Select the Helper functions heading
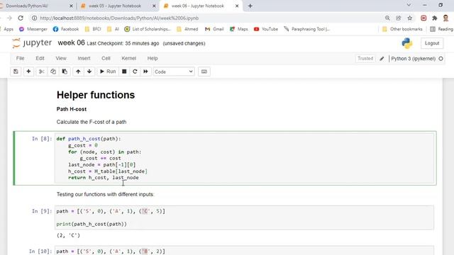This screenshot has width=454, height=255. click(x=96, y=95)
